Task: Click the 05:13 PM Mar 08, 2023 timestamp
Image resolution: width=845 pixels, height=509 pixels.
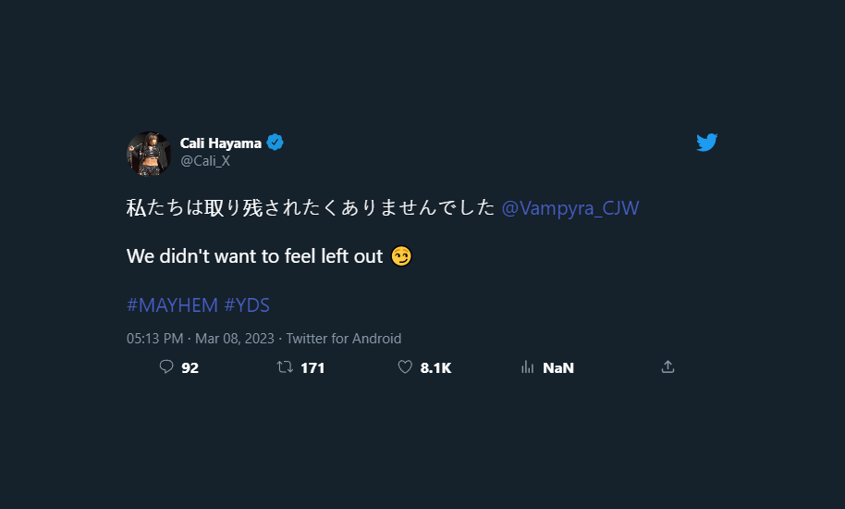Action: pyautogui.click(x=200, y=339)
